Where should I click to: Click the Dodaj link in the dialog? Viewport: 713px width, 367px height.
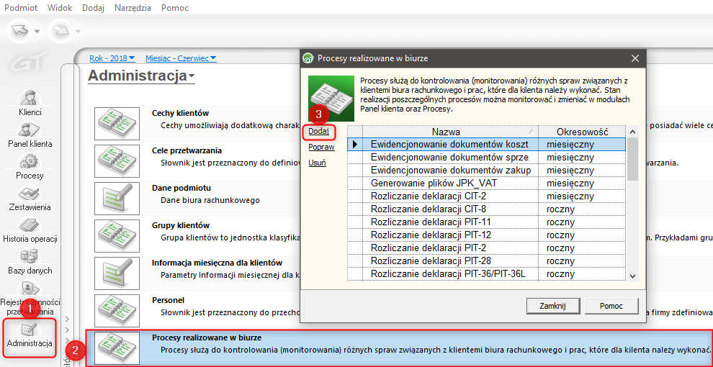pyautogui.click(x=319, y=132)
